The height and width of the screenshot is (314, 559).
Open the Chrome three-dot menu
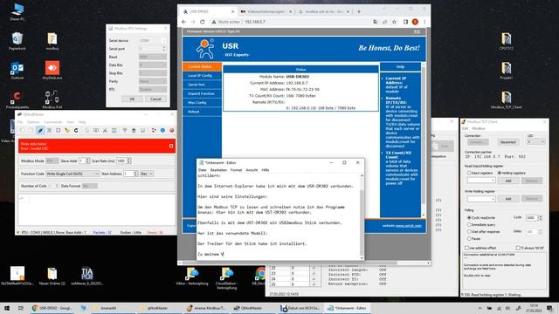424,22
